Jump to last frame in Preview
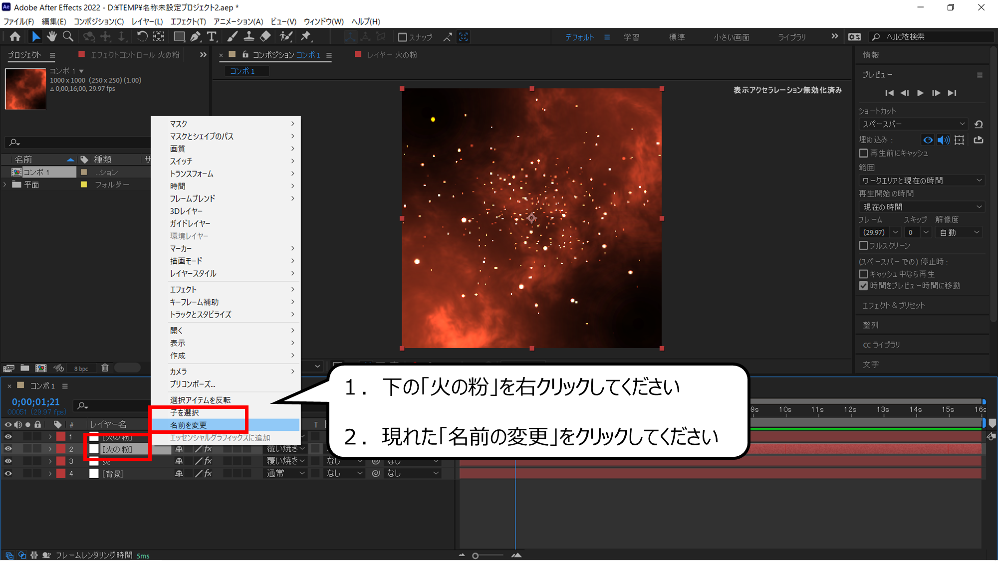Image resolution: width=998 pixels, height=561 pixels. tap(952, 93)
